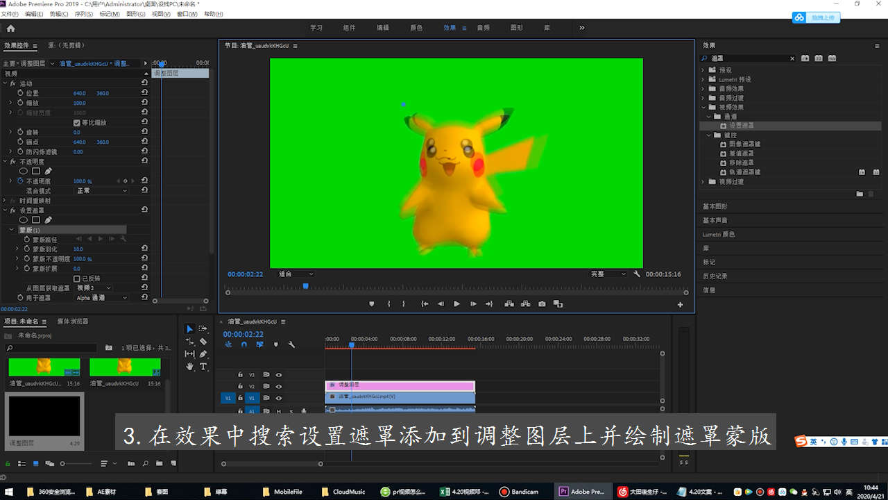The image size is (888, 500).
Task: Switch to 颜色 workspace tab
Action: click(416, 28)
